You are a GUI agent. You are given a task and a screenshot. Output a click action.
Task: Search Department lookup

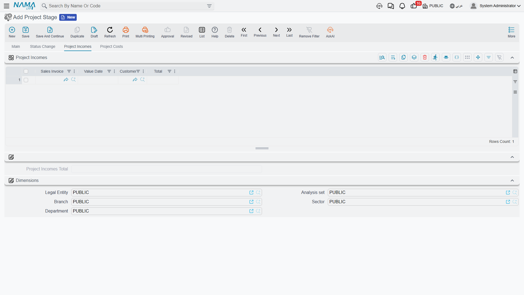(258, 211)
